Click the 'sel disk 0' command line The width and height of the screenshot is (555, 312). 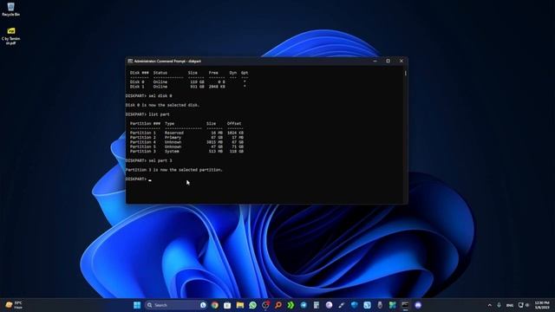click(148, 96)
